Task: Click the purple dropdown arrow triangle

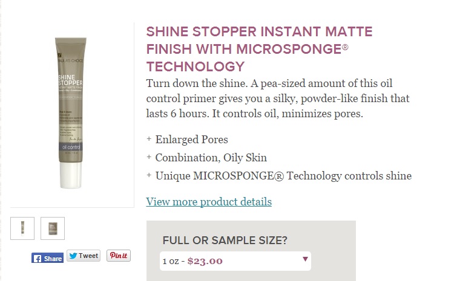Action: [x=304, y=260]
